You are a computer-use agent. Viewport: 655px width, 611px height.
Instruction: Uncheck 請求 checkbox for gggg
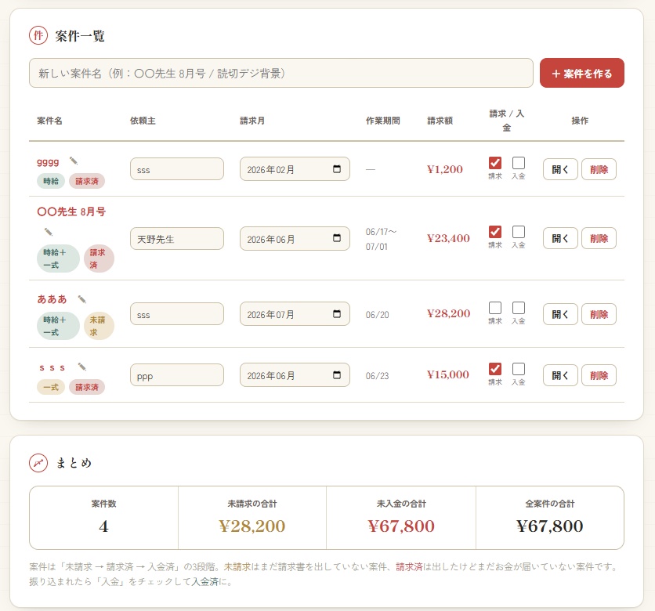tap(495, 163)
